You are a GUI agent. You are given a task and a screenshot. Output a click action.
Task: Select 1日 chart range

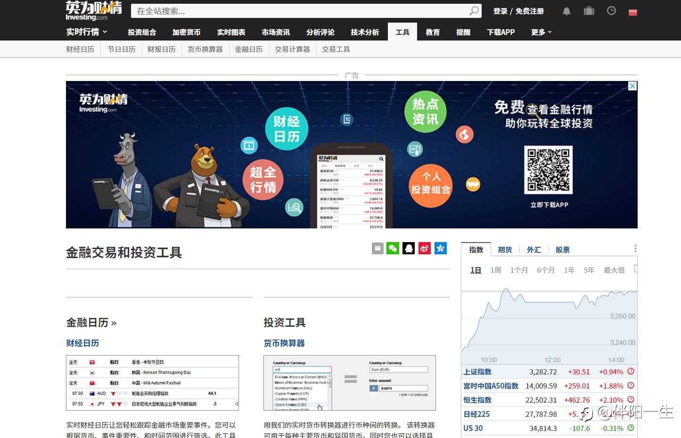[x=476, y=270]
